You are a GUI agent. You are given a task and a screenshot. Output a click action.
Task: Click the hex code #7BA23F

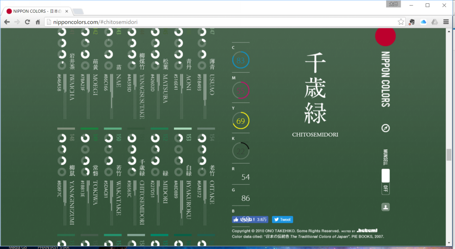point(82,83)
